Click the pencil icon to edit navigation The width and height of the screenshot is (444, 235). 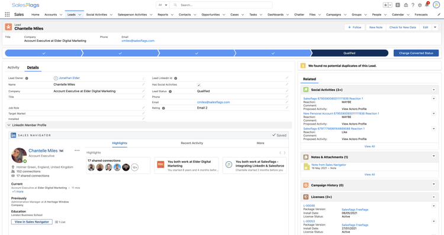pos(439,14)
